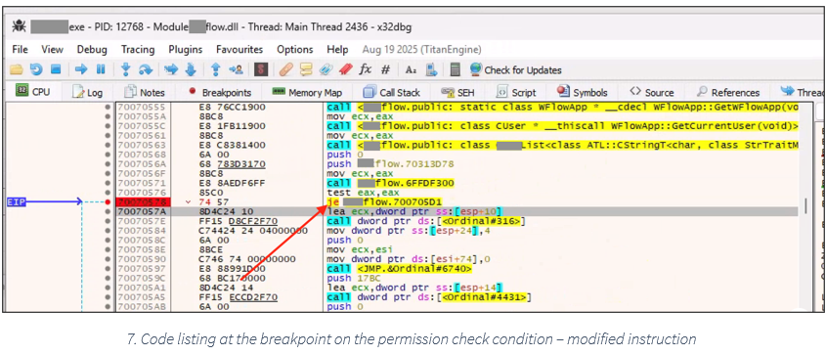
Task: Open the Functions fx icon
Action: pyautogui.click(x=365, y=69)
